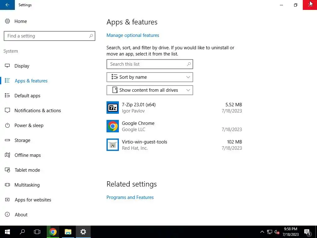Select the 7-Zip 23.01 (x64) app entry
This screenshot has width=317, height=238.
[x=174, y=108]
